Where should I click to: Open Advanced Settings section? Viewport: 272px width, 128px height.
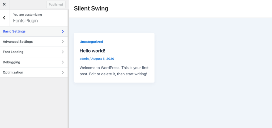point(34,42)
